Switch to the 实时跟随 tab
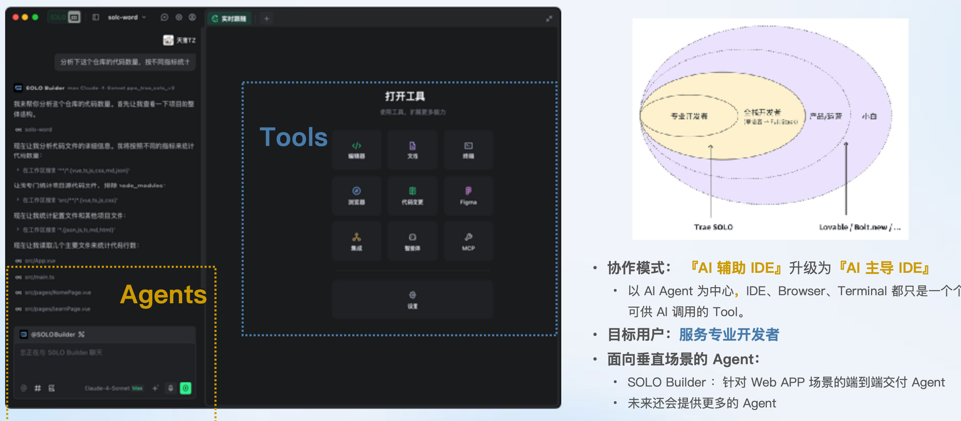Screen dimensions: 961x421 coord(229,18)
